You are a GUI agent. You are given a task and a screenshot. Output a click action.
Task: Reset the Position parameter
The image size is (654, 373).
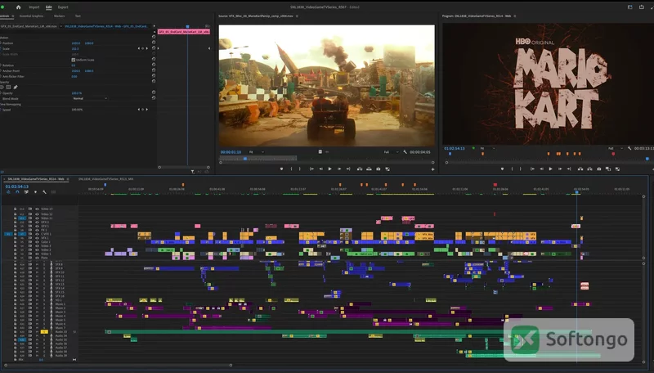(x=154, y=43)
